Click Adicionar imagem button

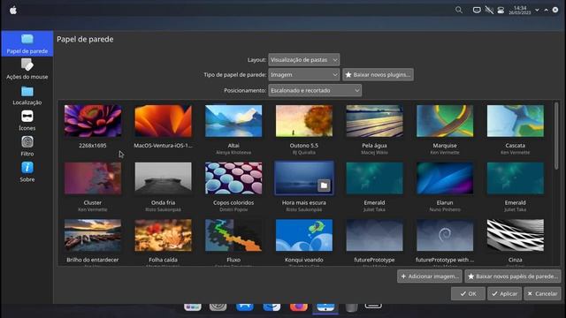[430, 276]
